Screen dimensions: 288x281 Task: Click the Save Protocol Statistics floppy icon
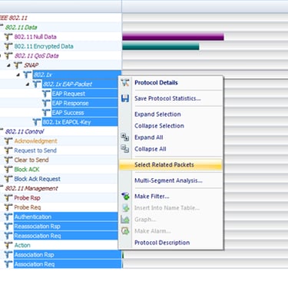(x=125, y=98)
